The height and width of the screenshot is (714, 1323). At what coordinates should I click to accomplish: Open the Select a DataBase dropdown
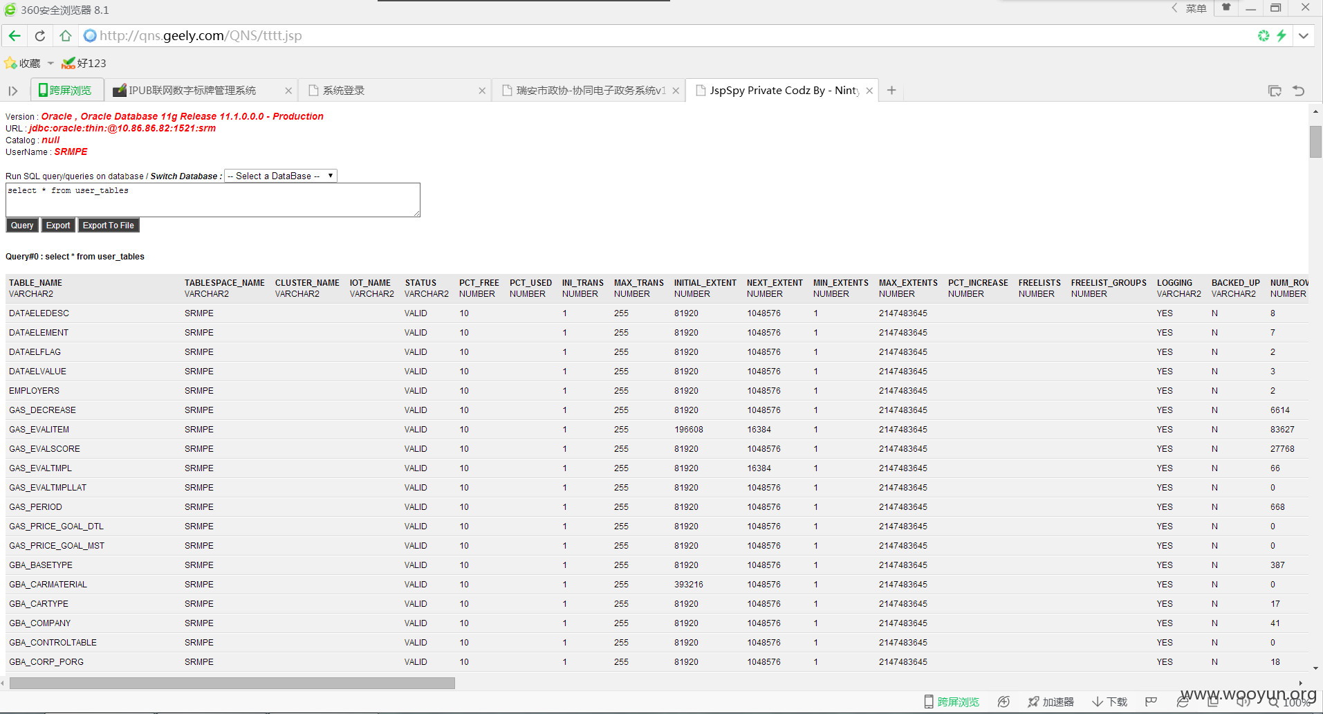pos(281,176)
